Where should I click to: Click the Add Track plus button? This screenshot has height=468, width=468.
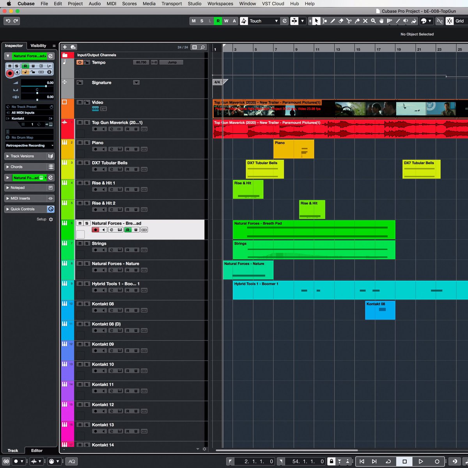click(x=65, y=47)
